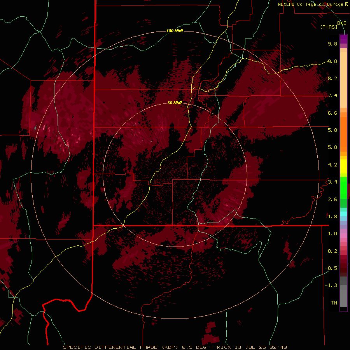The image size is (350, 350).
Task: Click the cyan band of the color bar
Action: (343, 214)
